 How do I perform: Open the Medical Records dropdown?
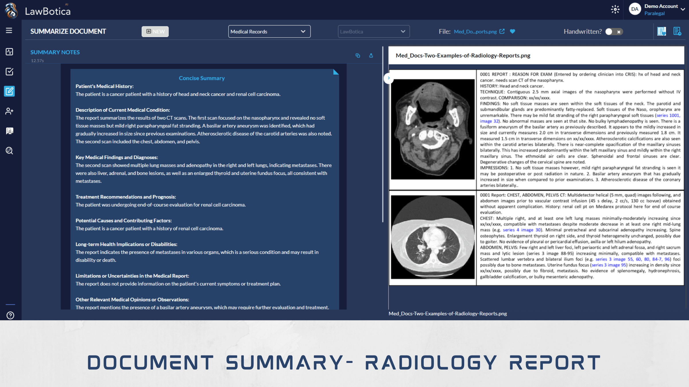(x=269, y=32)
